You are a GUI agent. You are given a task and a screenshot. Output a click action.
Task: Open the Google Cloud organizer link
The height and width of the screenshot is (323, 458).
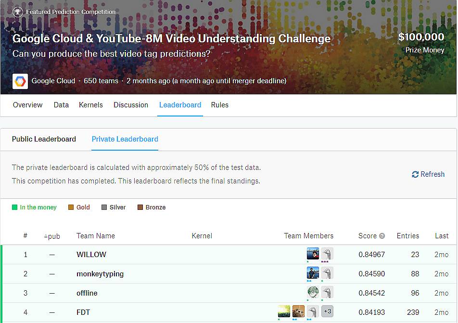coord(53,81)
